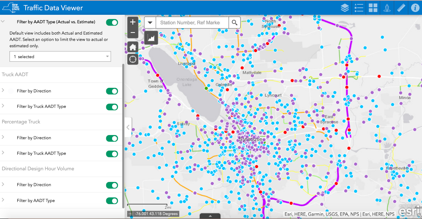This screenshot has width=422, height=219.
Task: Click the '2mi' scale bar label
Action: 168,207
